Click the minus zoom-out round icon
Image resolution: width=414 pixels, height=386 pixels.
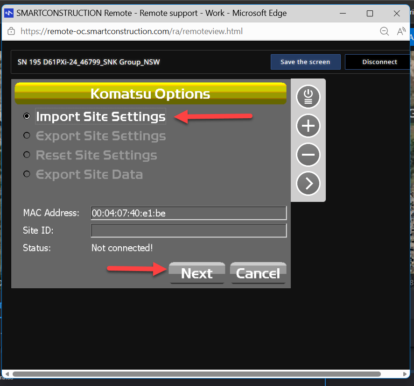[x=308, y=155]
